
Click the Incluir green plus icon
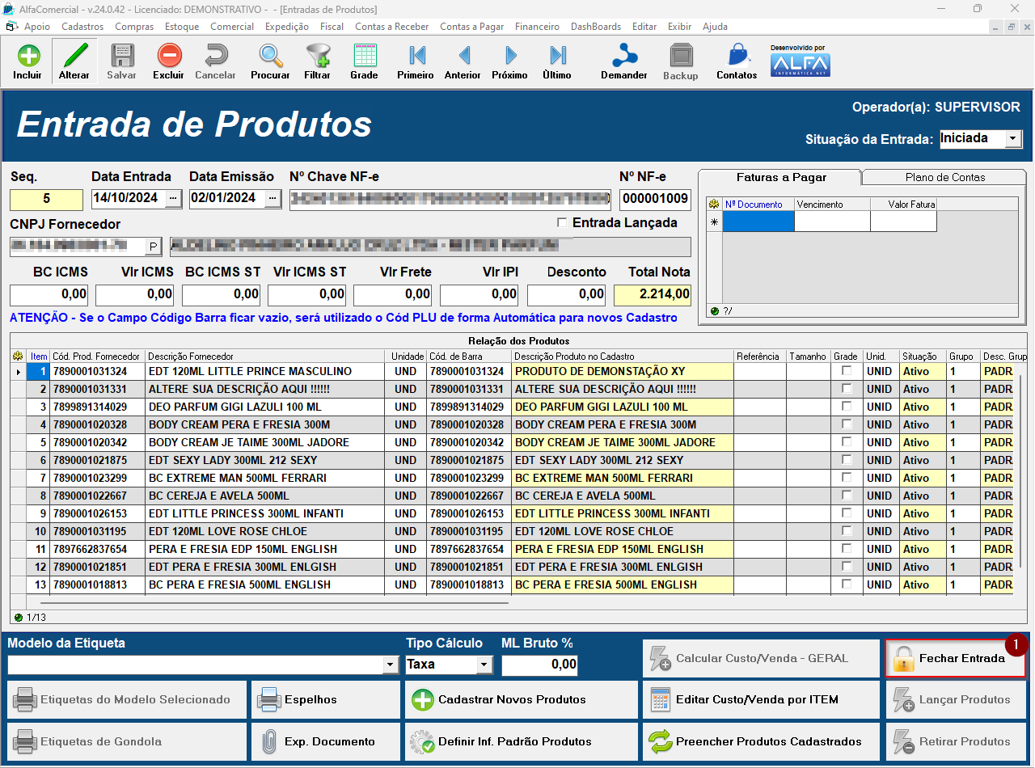tap(27, 61)
